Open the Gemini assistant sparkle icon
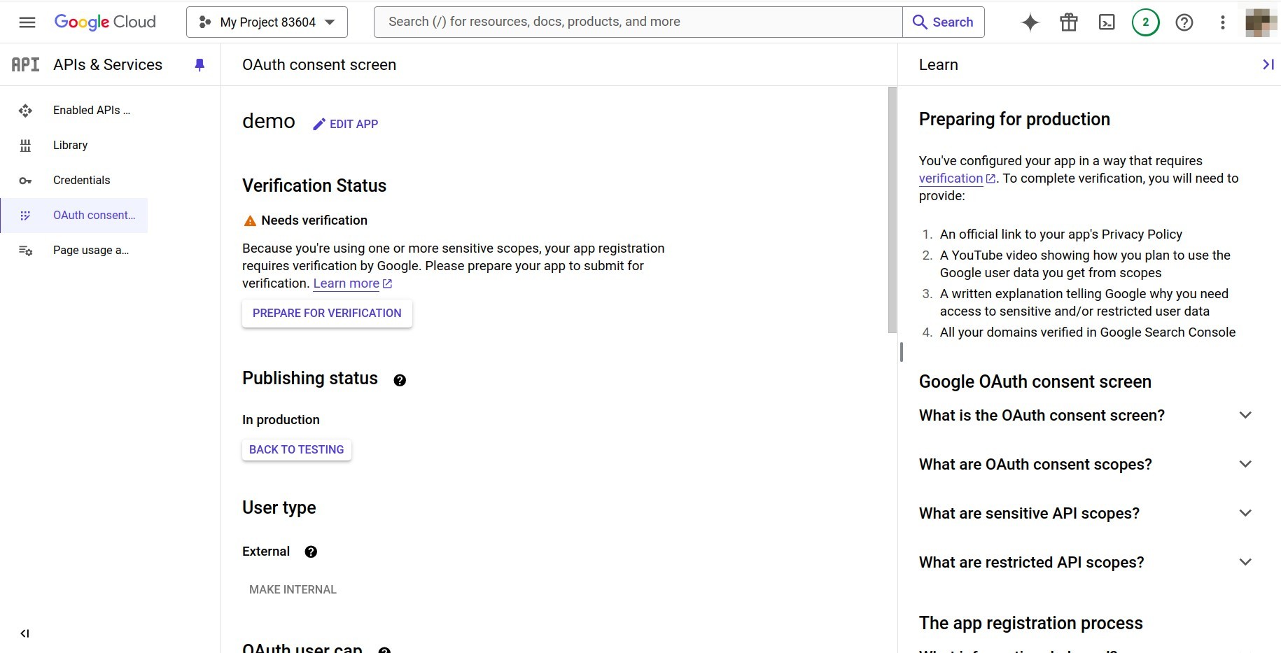This screenshot has width=1281, height=653. [x=1030, y=22]
